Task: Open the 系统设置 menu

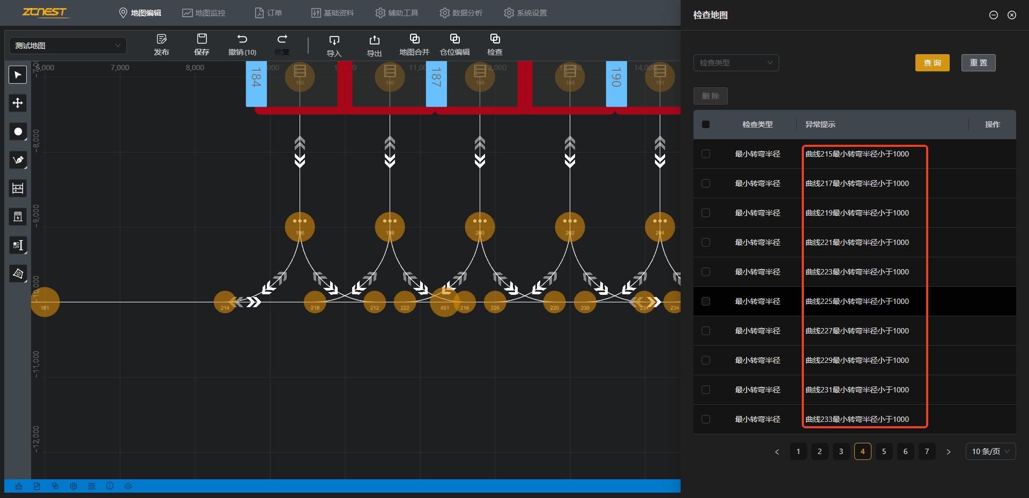Action: click(x=525, y=13)
